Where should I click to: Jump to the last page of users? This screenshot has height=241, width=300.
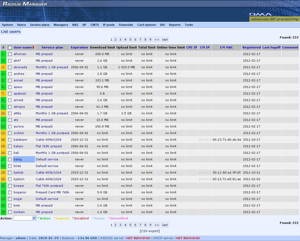pyautogui.click(x=165, y=39)
